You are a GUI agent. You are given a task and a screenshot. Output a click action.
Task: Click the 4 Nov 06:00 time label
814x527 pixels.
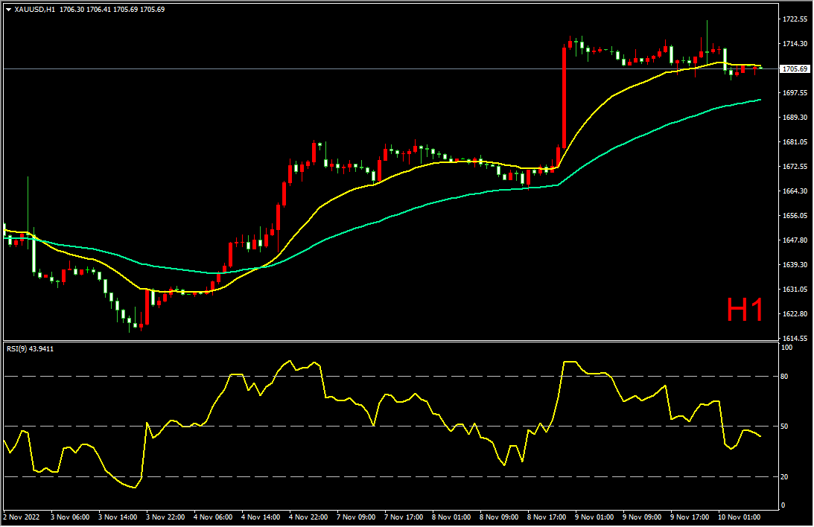213,517
